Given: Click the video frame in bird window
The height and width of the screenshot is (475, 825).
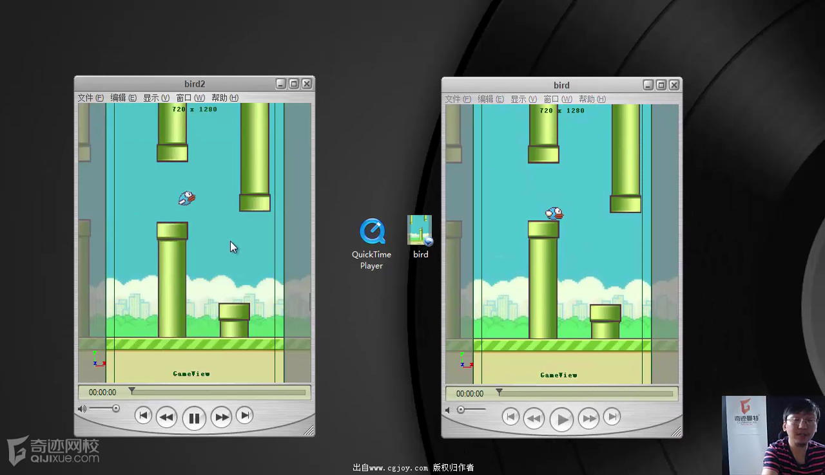Looking at the screenshot, I should pos(562,244).
